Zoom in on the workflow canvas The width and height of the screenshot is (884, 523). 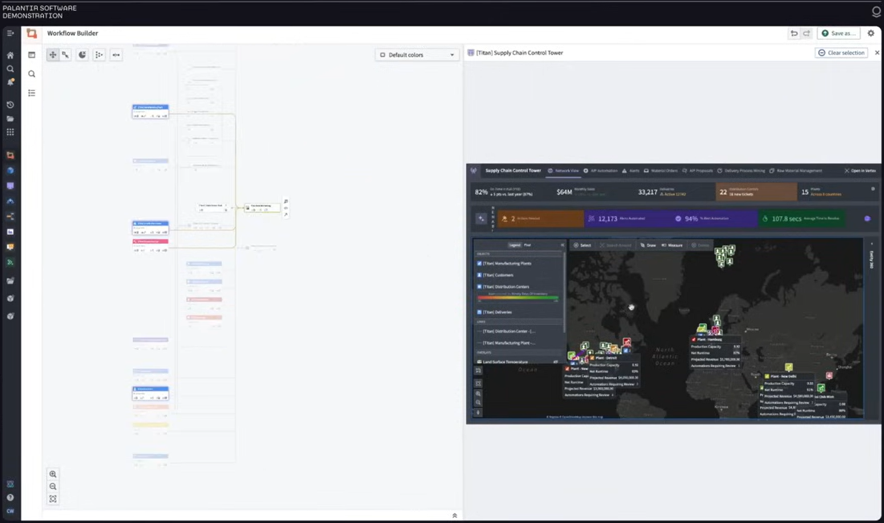[53, 474]
